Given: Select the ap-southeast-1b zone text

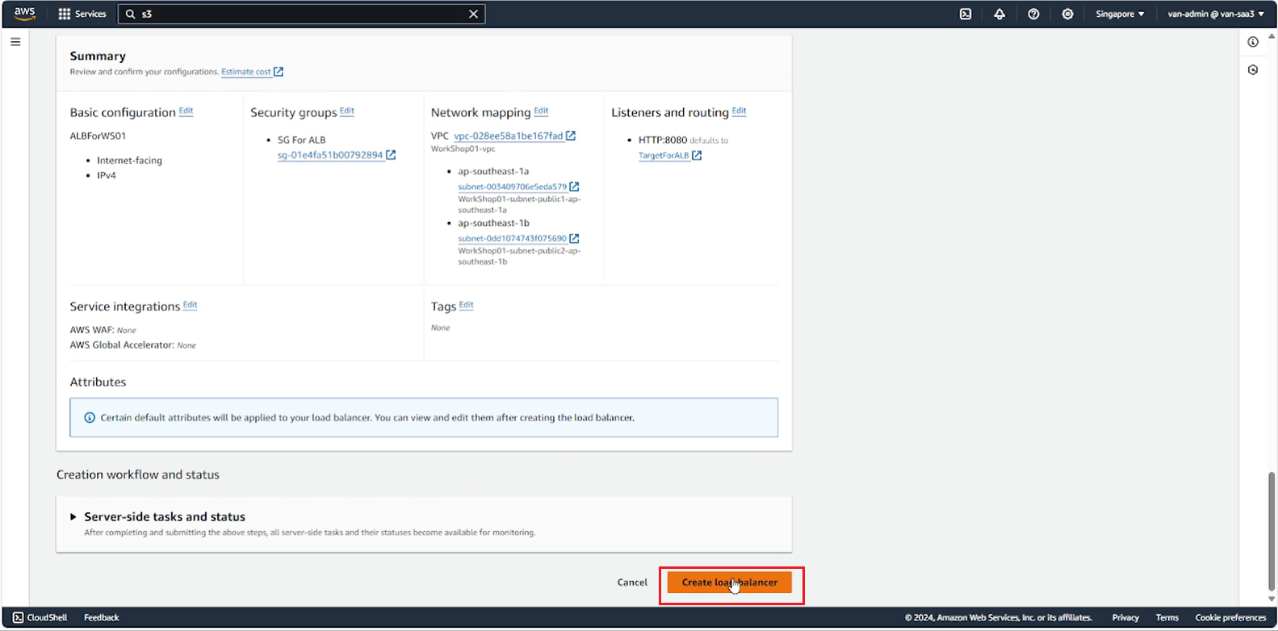Looking at the screenshot, I should tap(493, 224).
